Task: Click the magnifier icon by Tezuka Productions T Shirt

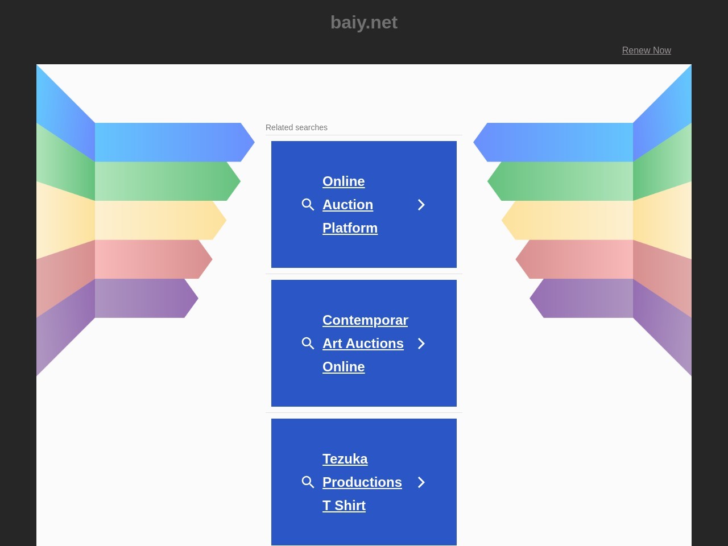Action: pos(308,482)
